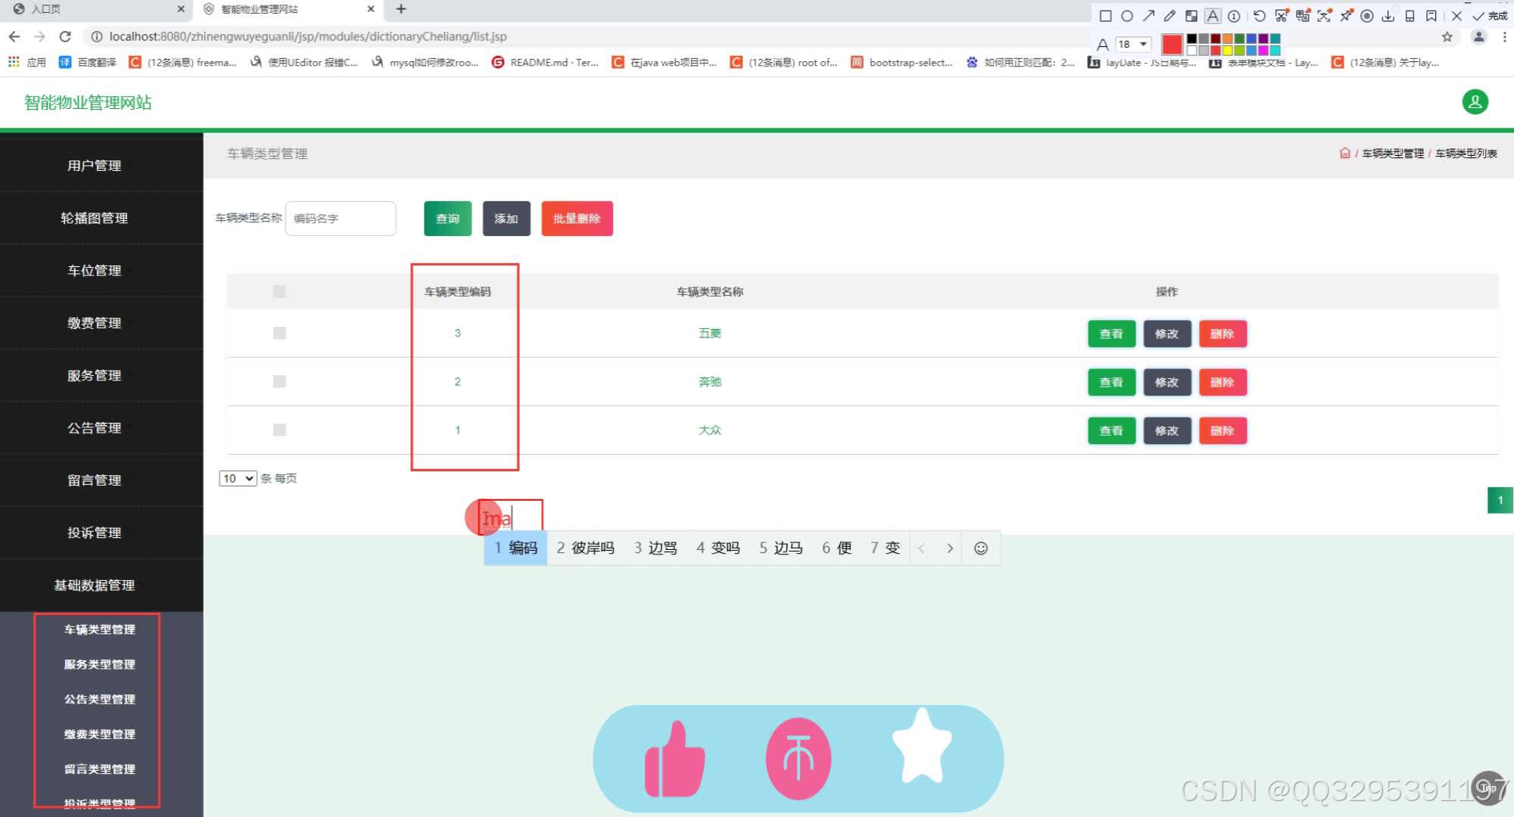Reload the current page

65,36
